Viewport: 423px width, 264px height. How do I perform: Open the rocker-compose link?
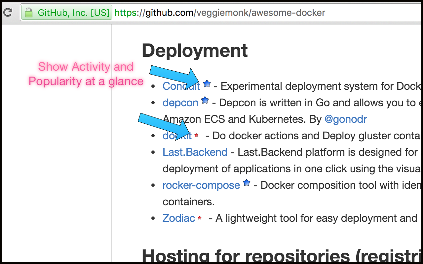tap(201, 185)
